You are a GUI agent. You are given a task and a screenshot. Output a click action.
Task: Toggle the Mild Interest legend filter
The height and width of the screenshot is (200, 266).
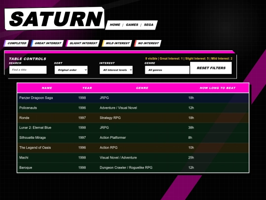click(x=117, y=43)
